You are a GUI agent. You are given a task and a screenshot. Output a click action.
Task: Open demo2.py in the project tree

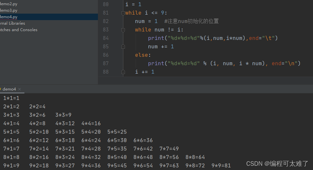tap(8, 4)
